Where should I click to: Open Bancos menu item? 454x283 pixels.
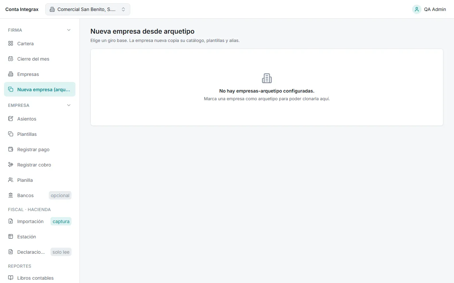(x=40, y=195)
